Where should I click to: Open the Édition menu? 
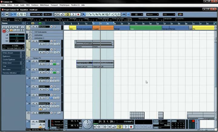click(10, 5)
